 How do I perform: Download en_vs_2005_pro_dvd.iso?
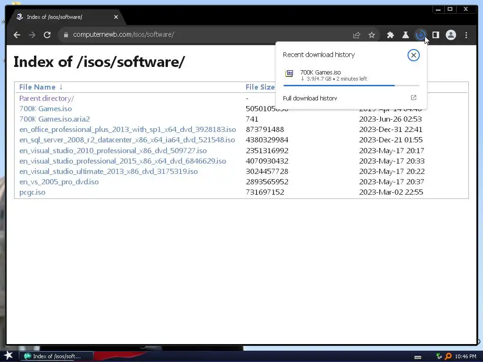pyautogui.click(x=59, y=182)
